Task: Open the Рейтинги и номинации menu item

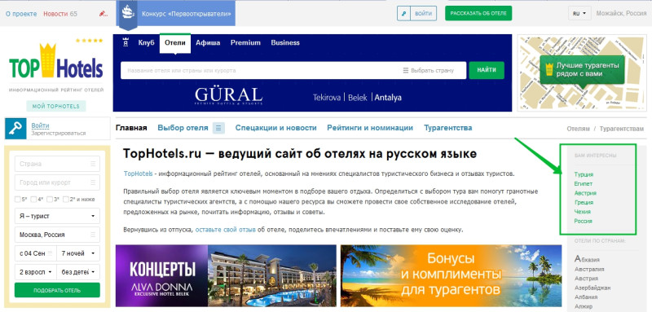Action: [x=370, y=128]
